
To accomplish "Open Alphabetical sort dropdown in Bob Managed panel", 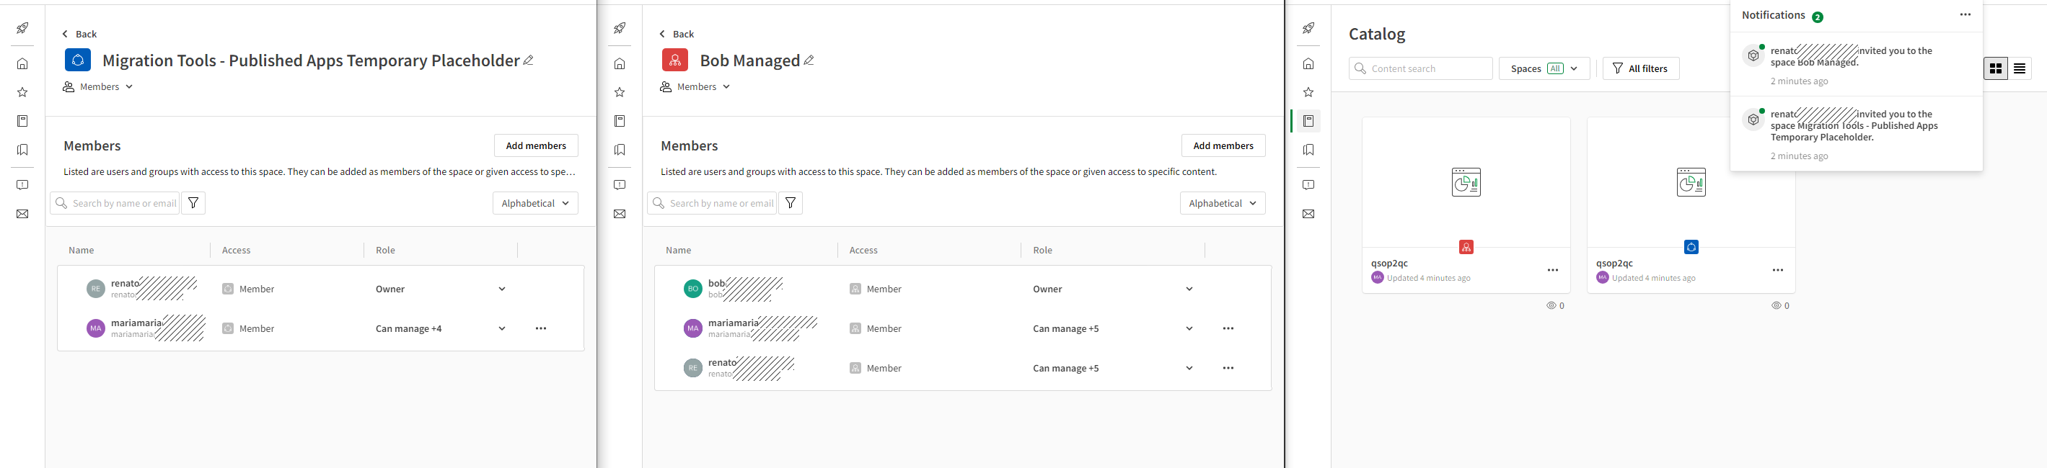I will [x=1223, y=203].
